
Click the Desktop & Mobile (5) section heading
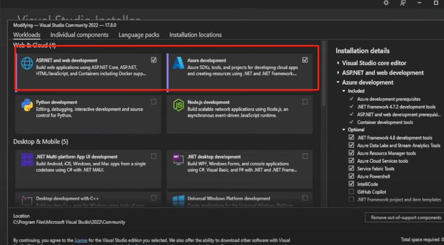[x=41, y=142]
